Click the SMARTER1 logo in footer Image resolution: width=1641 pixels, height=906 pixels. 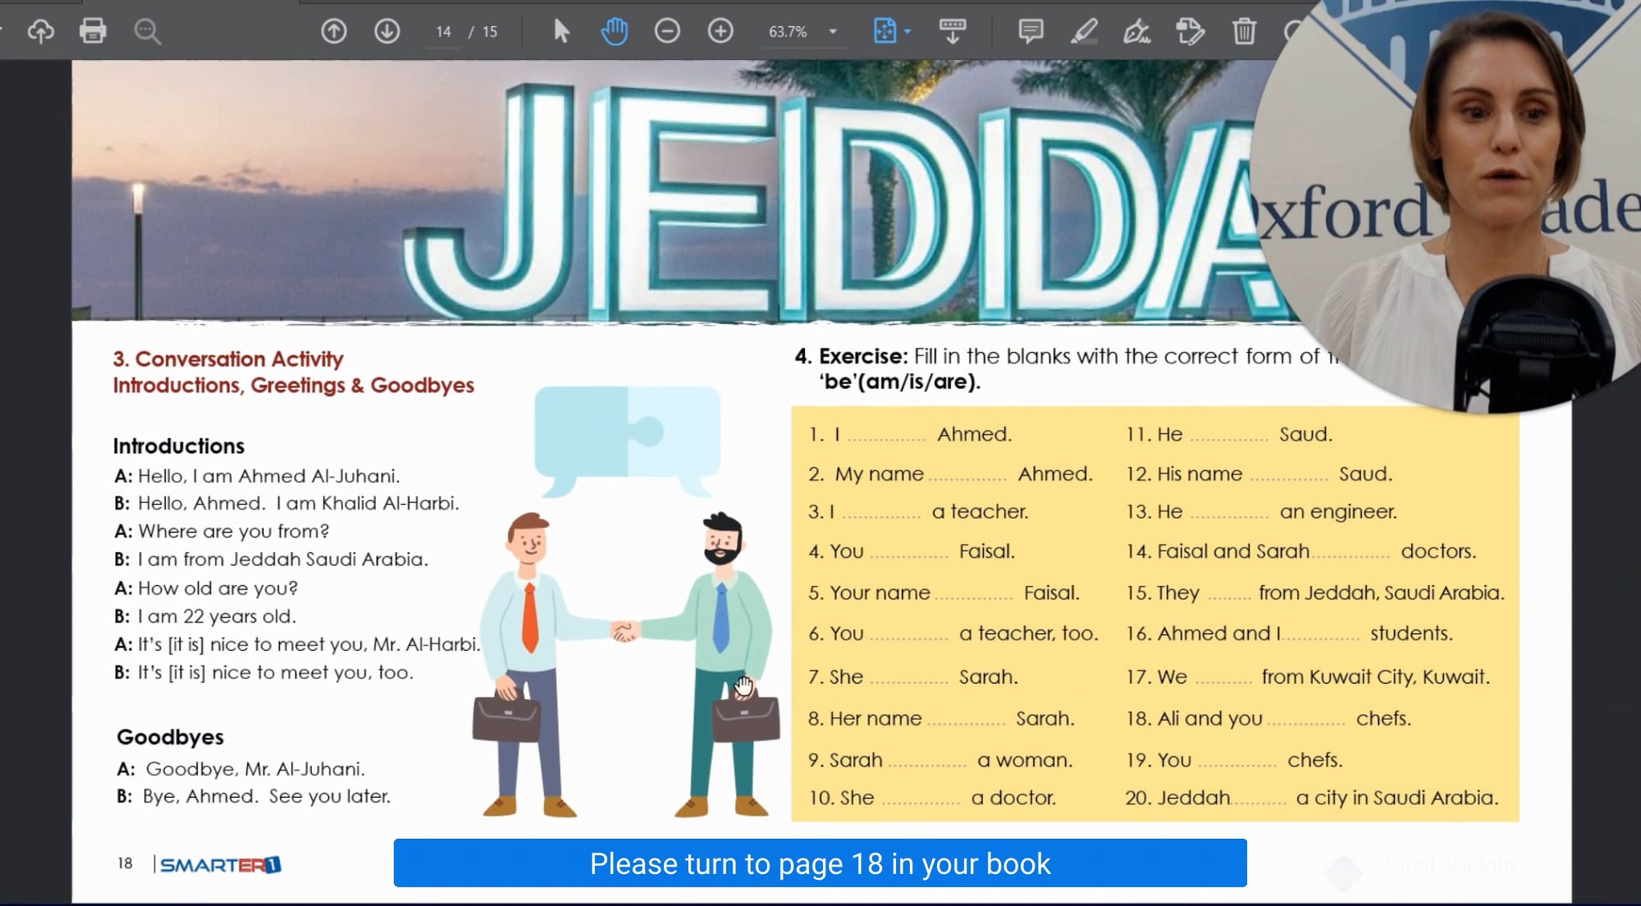point(219,864)
